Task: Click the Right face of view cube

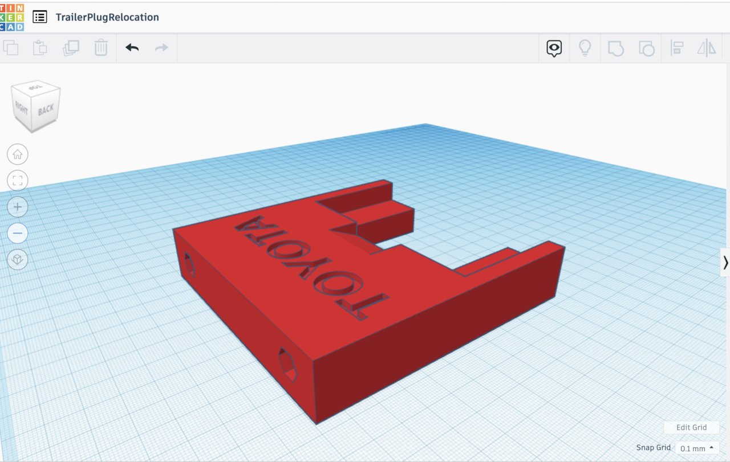Action: click(x=21, y=108)
